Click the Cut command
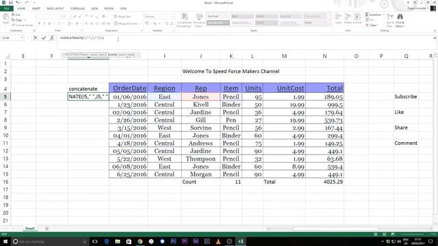The width and height of the screenshot is (438, 246). (x=16, y=14)
